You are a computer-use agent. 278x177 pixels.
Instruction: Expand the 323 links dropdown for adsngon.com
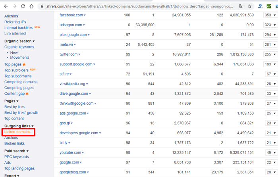[270, 25]
